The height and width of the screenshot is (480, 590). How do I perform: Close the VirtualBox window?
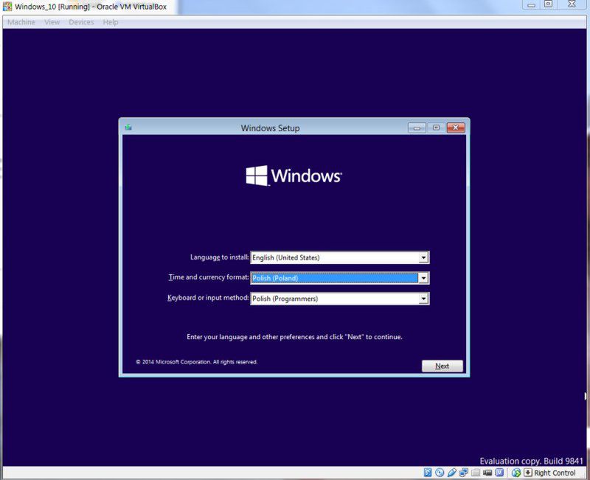coord(572,4)
